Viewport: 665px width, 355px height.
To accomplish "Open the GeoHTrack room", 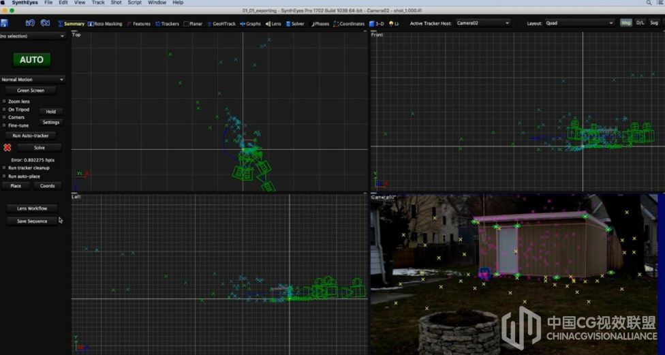I will (x=221, y=24).
